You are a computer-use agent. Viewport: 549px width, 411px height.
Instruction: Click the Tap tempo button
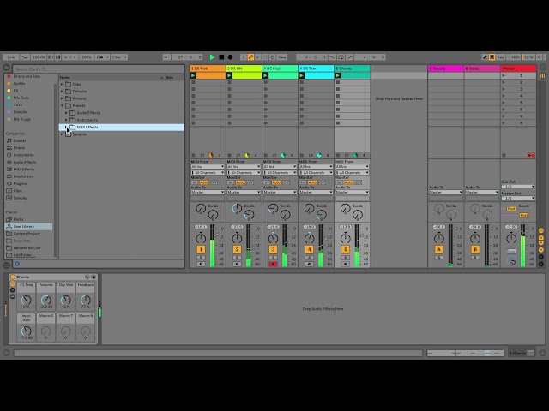point(25,57)
